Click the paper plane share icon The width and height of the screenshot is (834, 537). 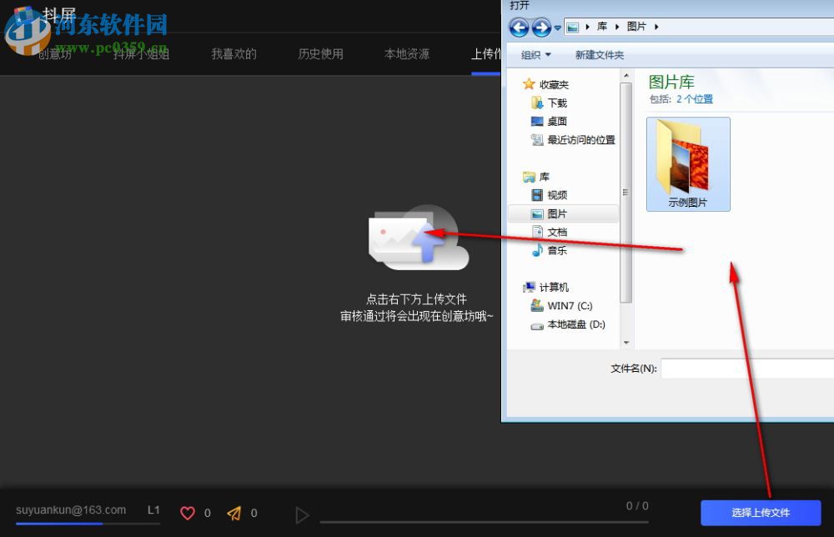[x=236, y=513]
